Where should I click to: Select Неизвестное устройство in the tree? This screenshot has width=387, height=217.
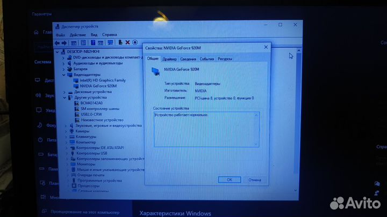point(102,120)
